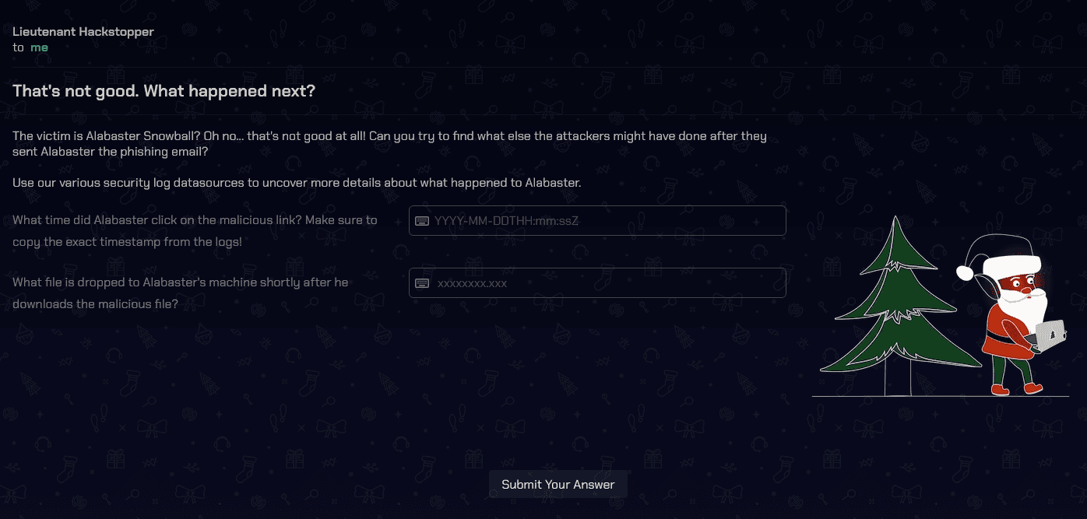Click the word 'to' before recipient

click(18, 47)
